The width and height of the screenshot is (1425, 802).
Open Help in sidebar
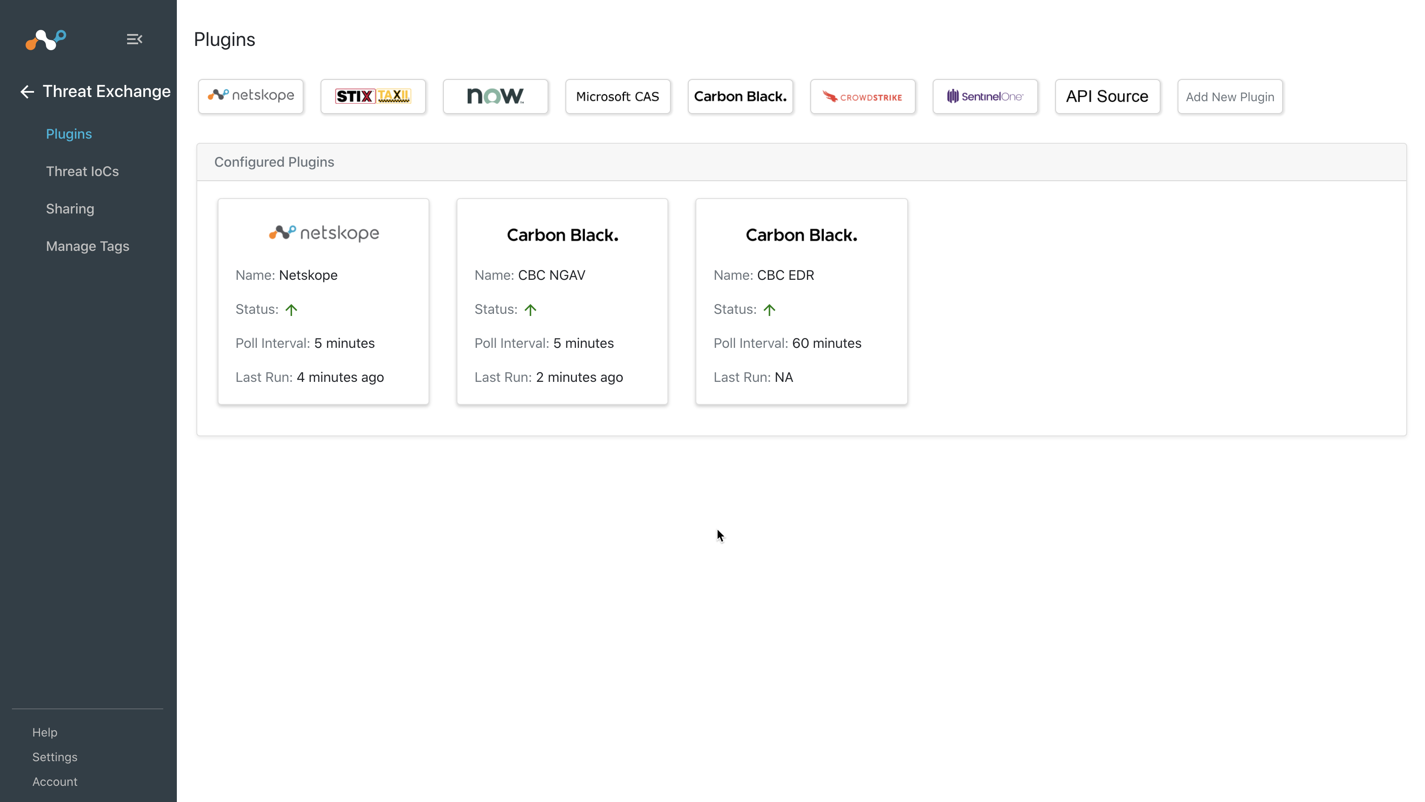(45, 732)
